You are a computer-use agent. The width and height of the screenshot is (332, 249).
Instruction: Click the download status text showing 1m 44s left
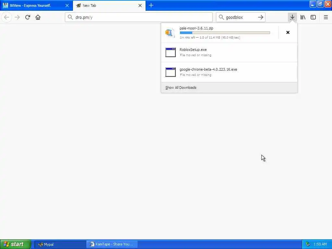click(210, 38)
